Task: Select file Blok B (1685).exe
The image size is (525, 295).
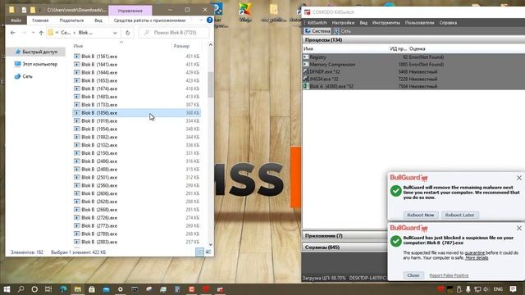Action: (137, 97)
